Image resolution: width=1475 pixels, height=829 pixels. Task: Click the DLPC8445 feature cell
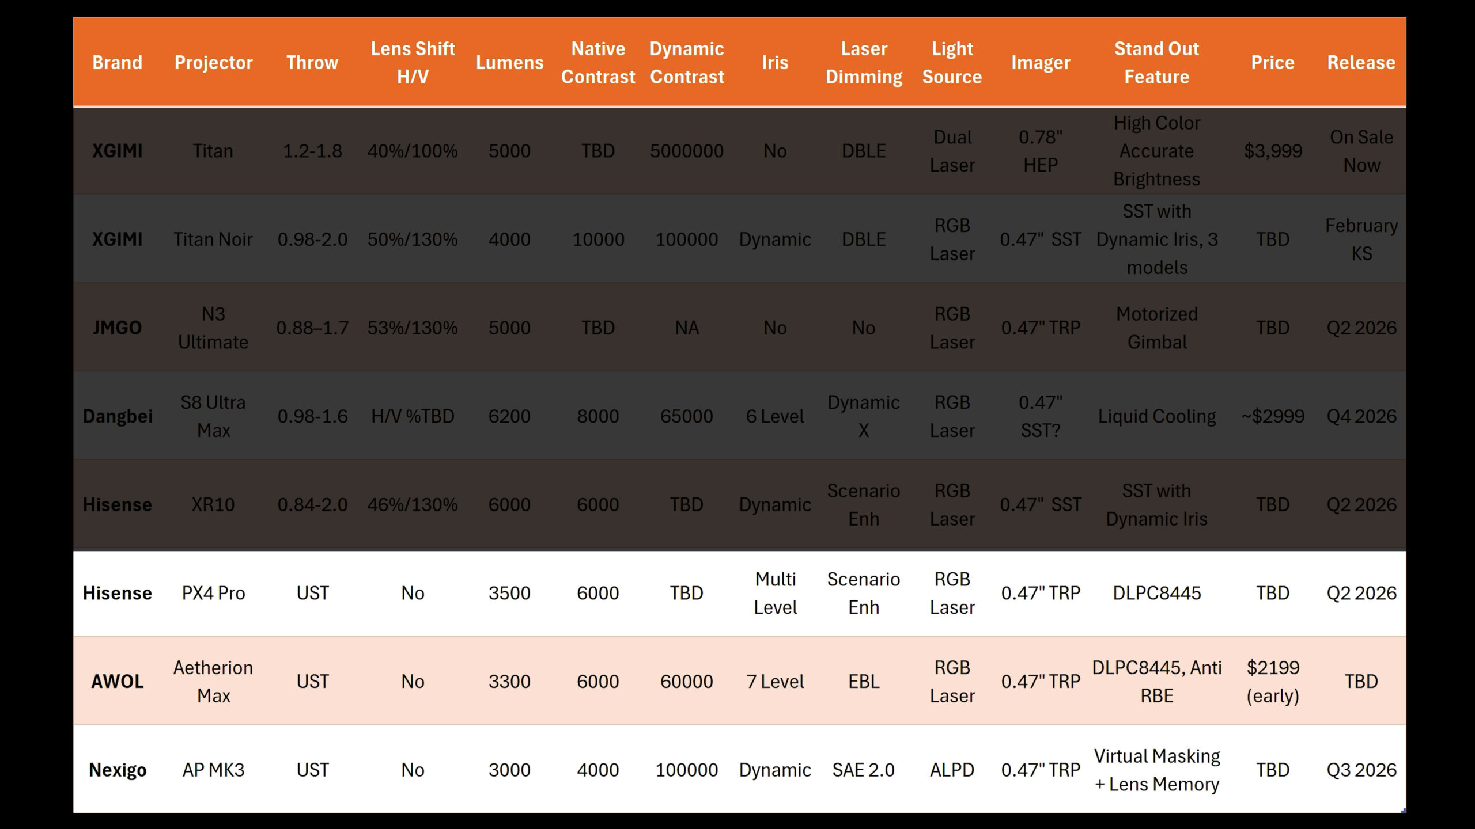click(1156, 593)
